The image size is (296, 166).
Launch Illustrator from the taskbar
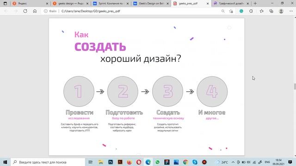(x=120, y=162)
